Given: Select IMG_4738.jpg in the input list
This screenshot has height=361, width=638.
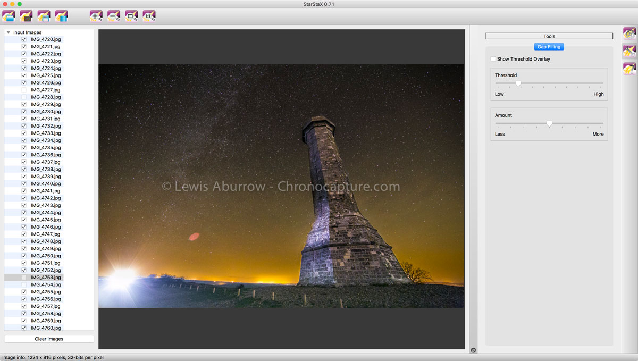Looking at the screenshot, I should click(x=46, y=169).
